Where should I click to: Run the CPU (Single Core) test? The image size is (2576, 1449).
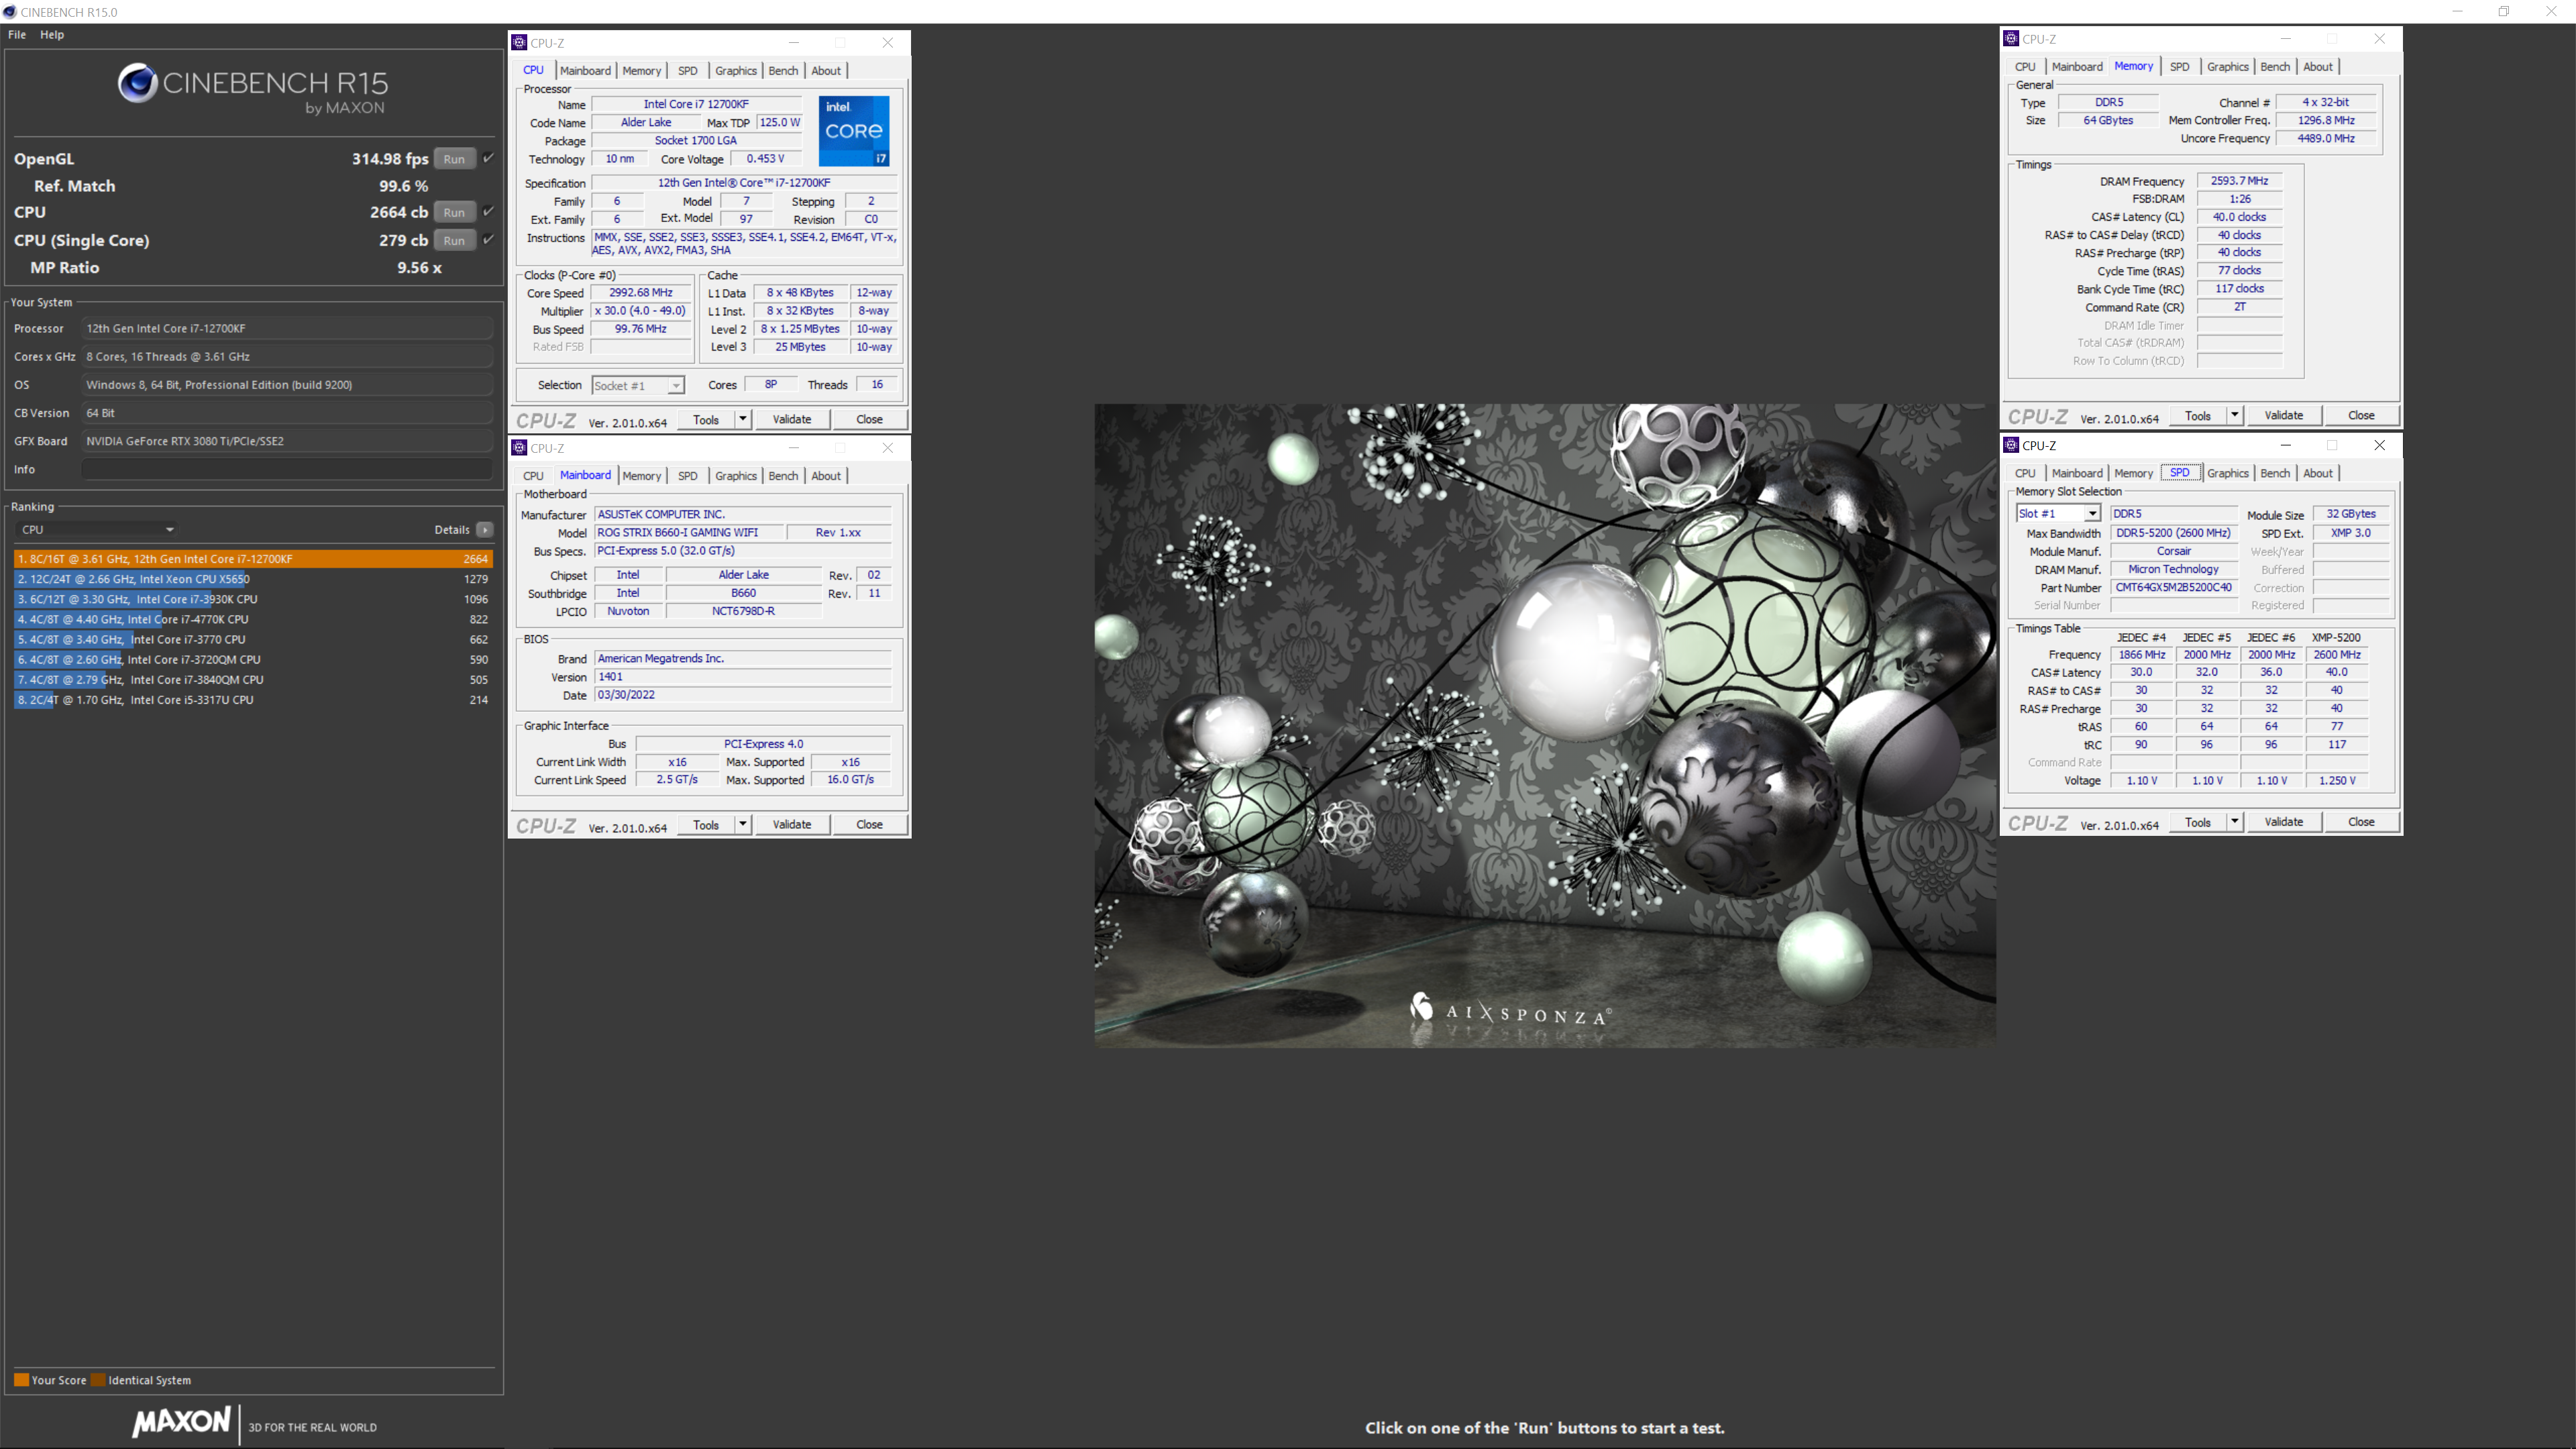tap(454, 240)
